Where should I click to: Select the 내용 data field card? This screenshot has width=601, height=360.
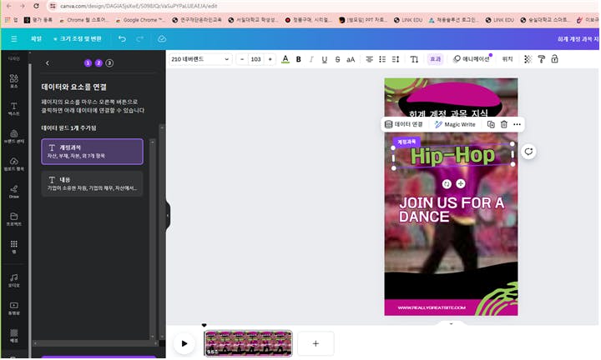[92, 183]
